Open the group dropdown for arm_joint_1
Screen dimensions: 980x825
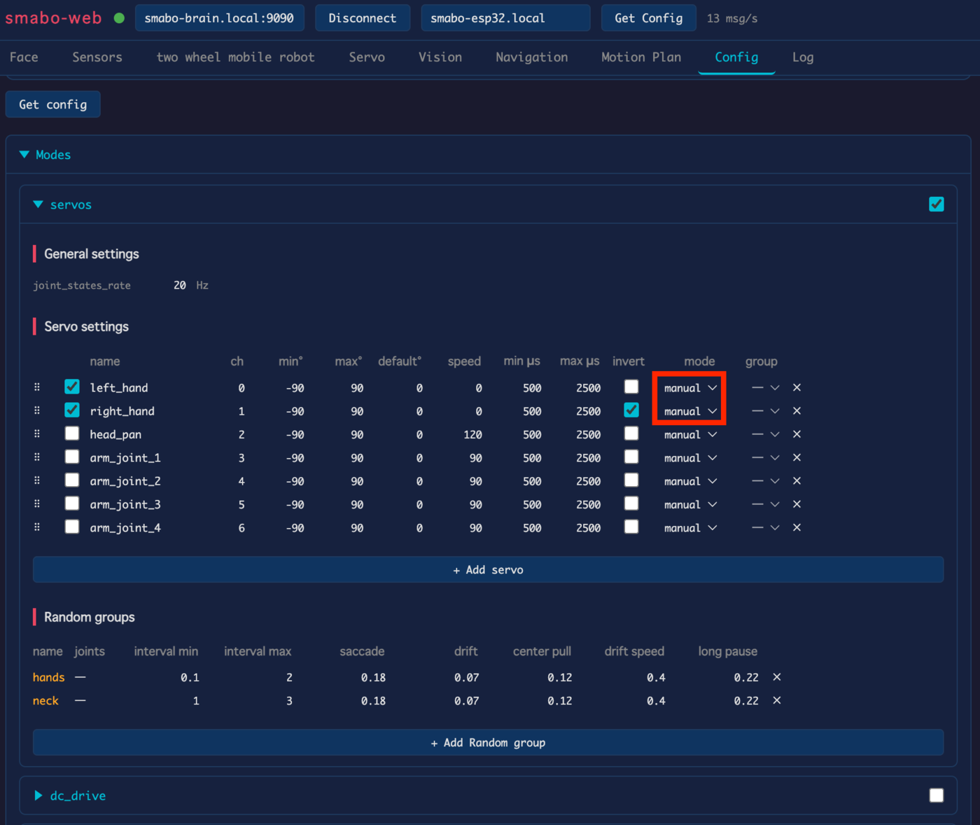[x=766, y=458]
